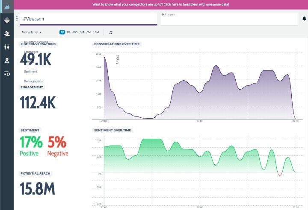Open the demographics male-female sidebar icon
The image size is (308, 210).
click(x=7, y=47)
